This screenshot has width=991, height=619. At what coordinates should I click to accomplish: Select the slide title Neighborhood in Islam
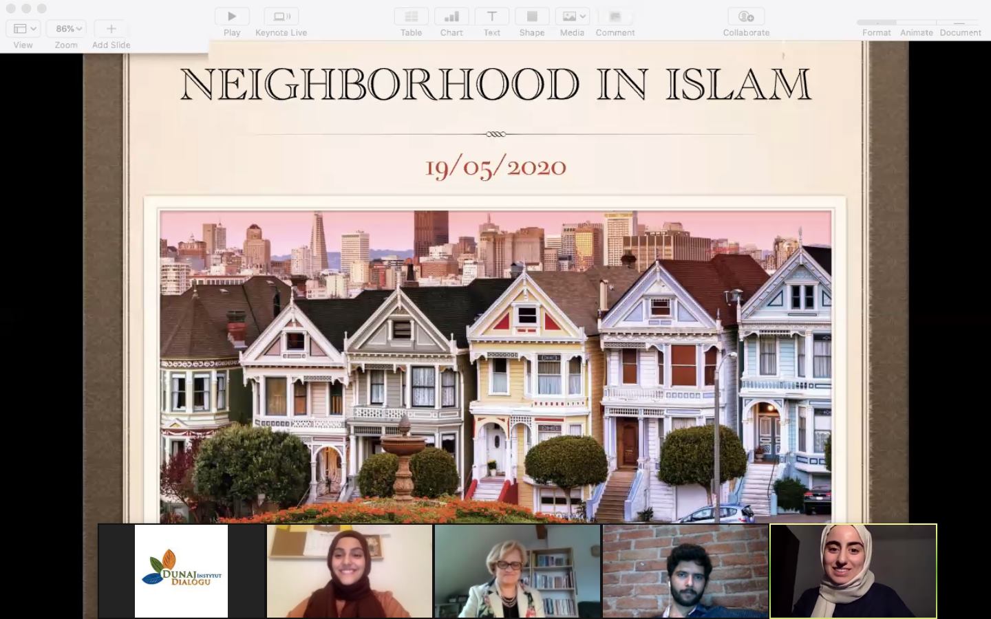[495, 85]
